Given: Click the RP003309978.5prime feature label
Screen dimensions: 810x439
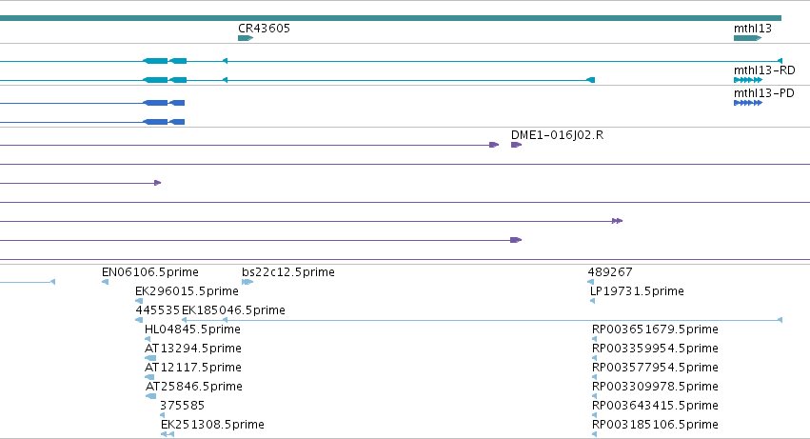Looking at the screenshot, I should (x=655, y=387).
